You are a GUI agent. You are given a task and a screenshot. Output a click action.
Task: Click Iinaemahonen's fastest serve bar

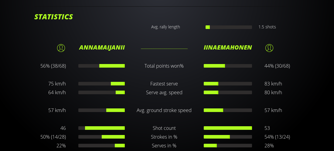coord(228,84)
